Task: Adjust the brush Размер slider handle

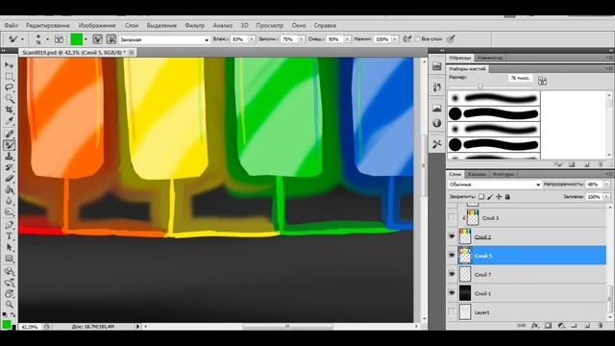Action: [x=480, y=86]
